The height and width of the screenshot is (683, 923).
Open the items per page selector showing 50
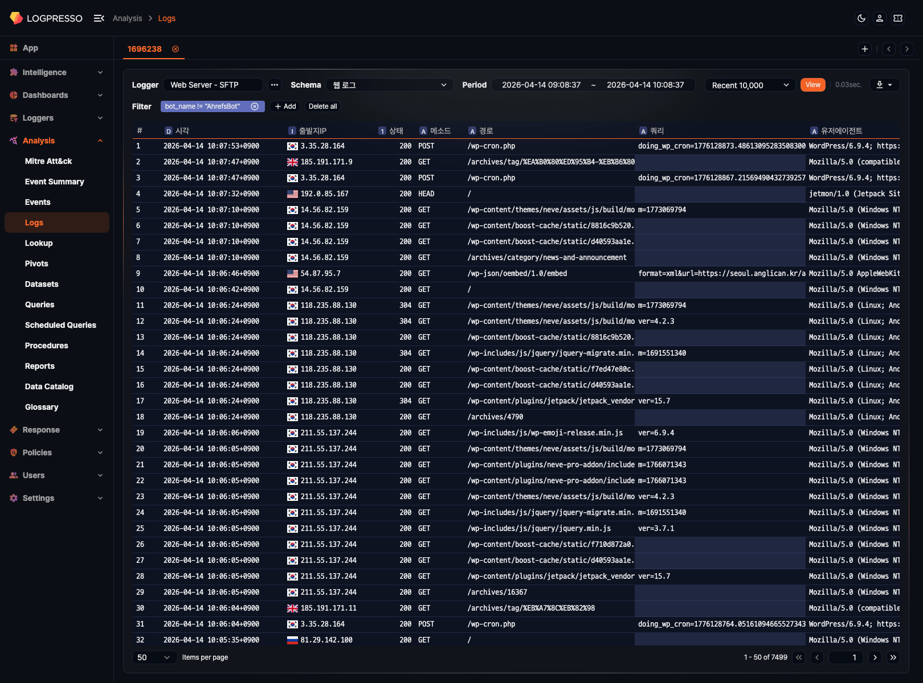tap(154, 657)
